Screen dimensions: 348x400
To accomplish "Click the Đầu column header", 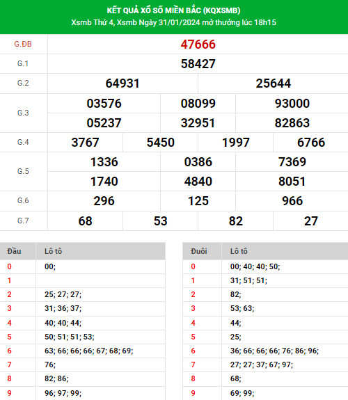I will click(15, 251).
